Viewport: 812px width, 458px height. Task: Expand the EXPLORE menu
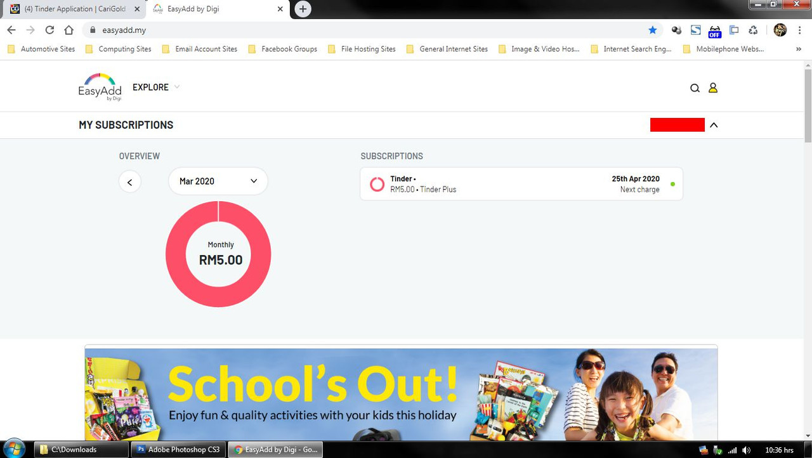(x=156, y=88)
